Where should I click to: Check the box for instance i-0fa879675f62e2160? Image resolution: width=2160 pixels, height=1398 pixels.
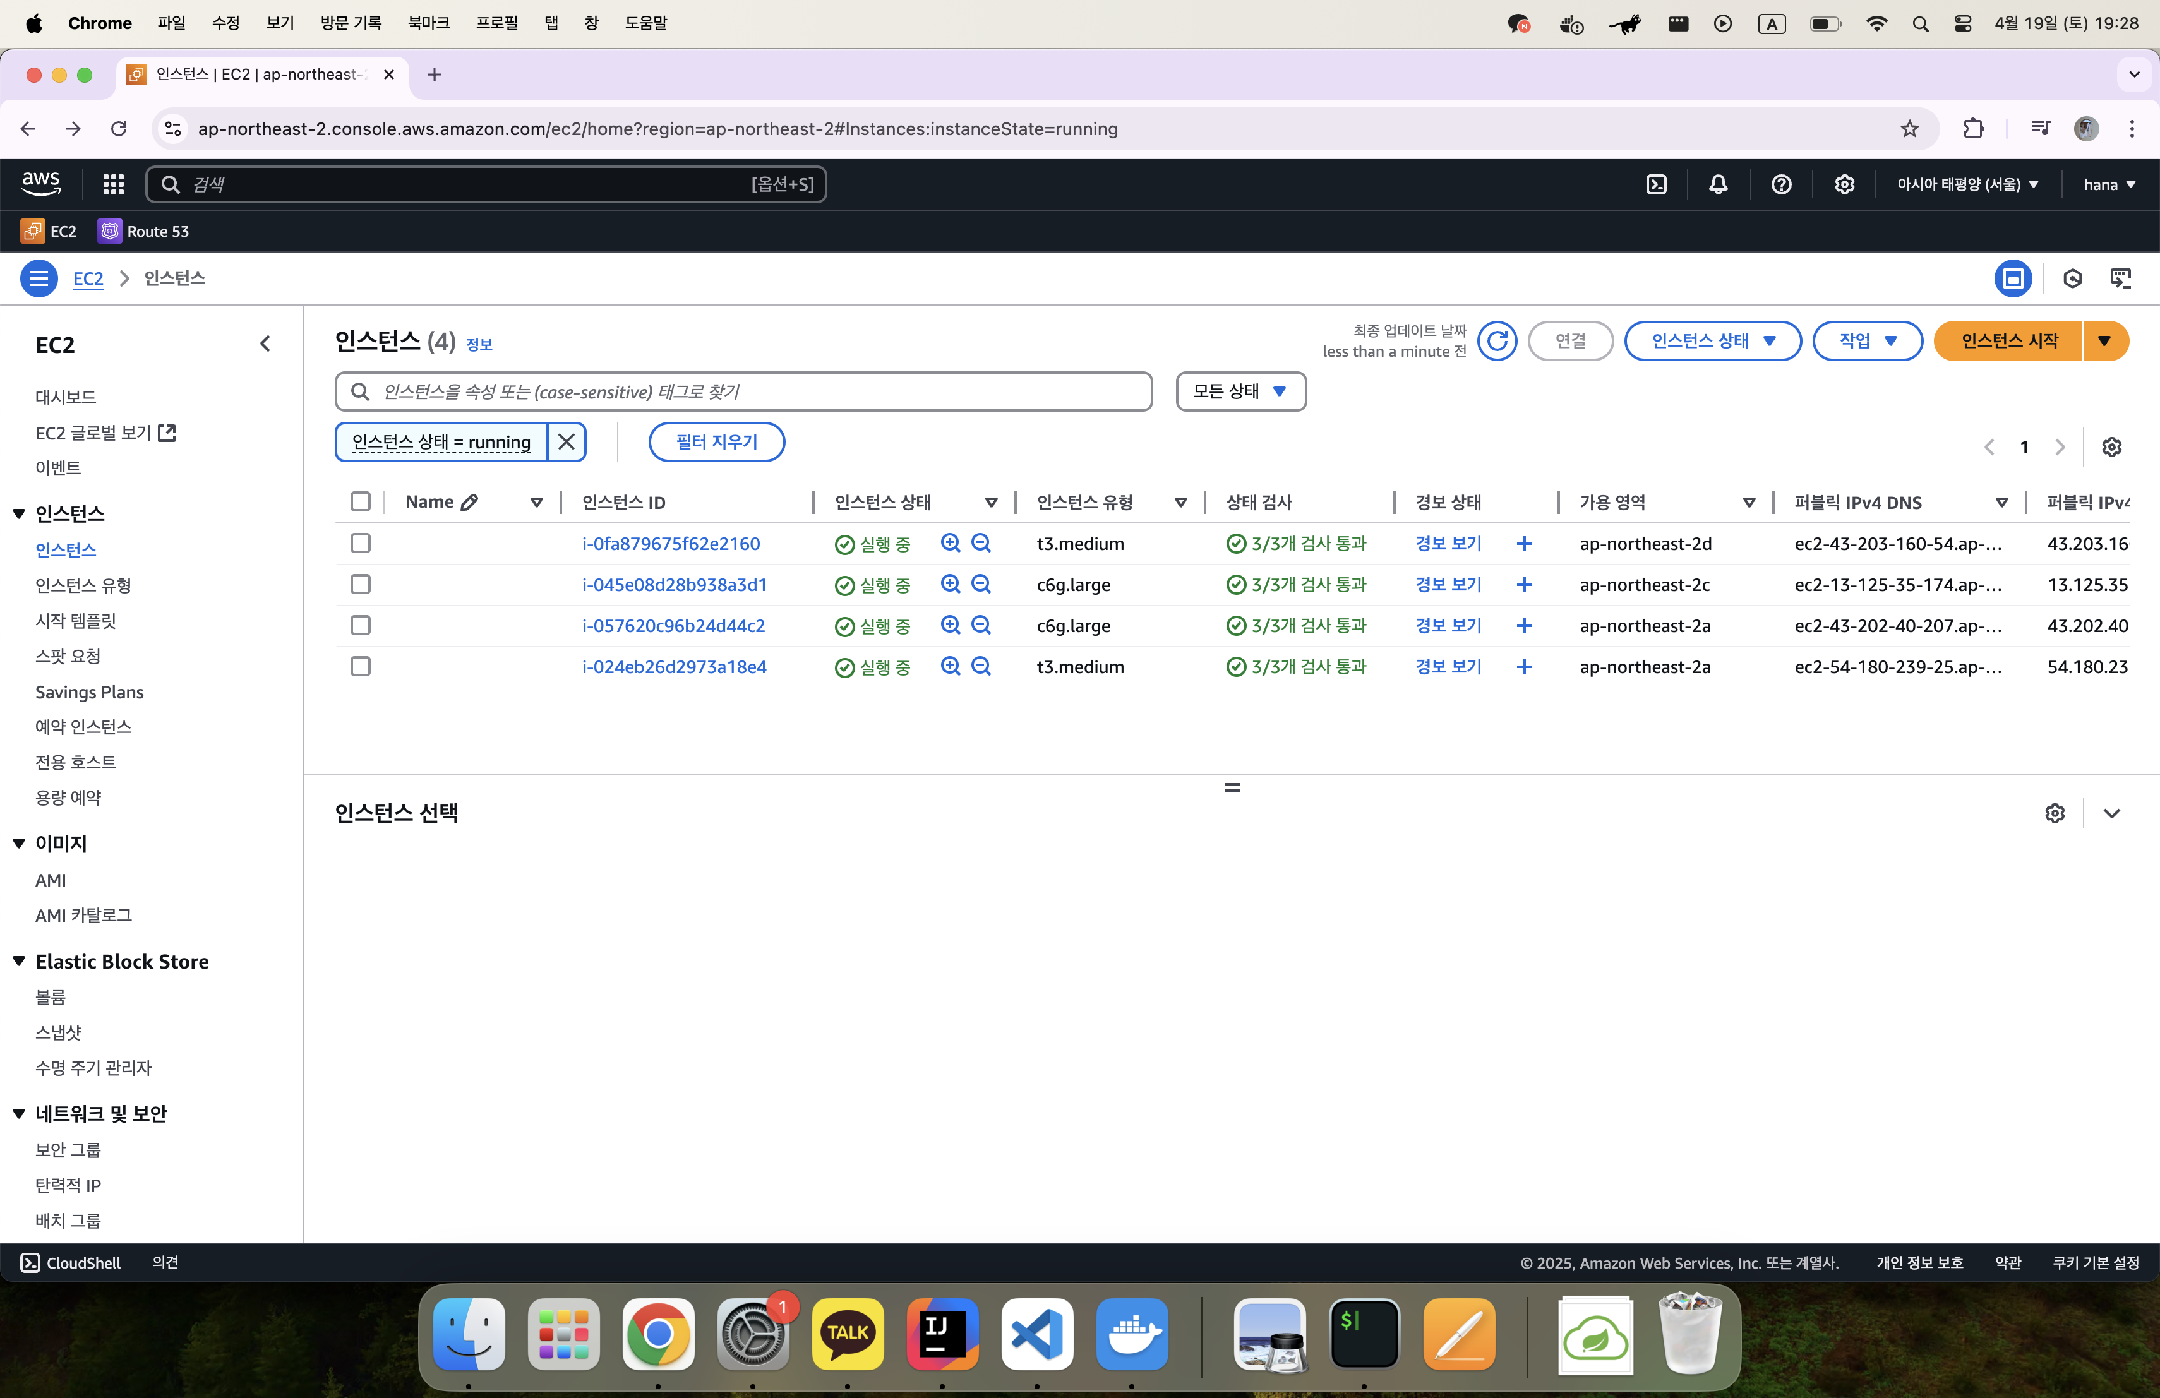360,544
